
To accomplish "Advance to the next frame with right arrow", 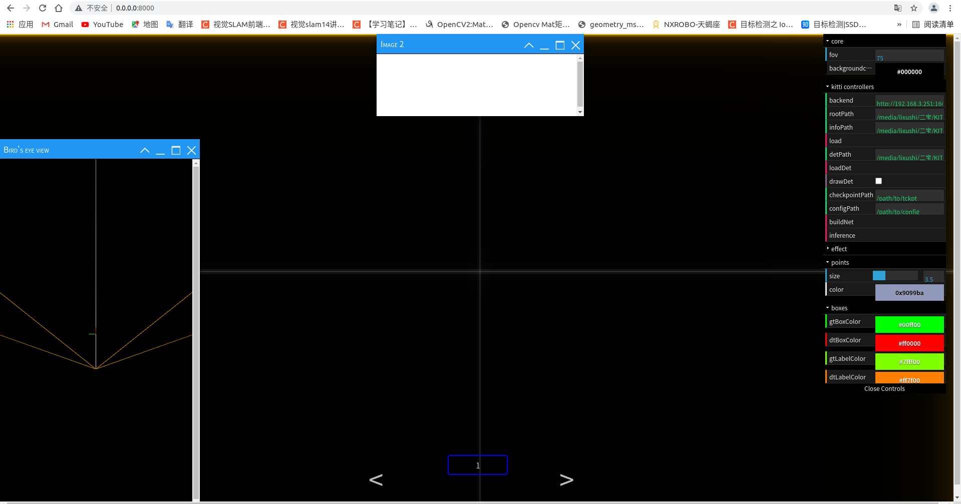I will pyautogui.click(x=566, y=479).
